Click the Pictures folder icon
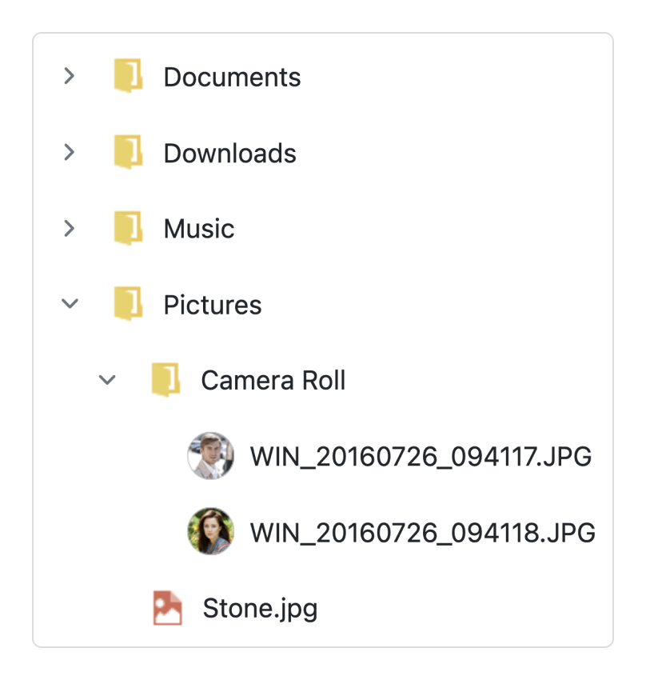The height and width of the screenshot is (680, 646). (129, 304)
